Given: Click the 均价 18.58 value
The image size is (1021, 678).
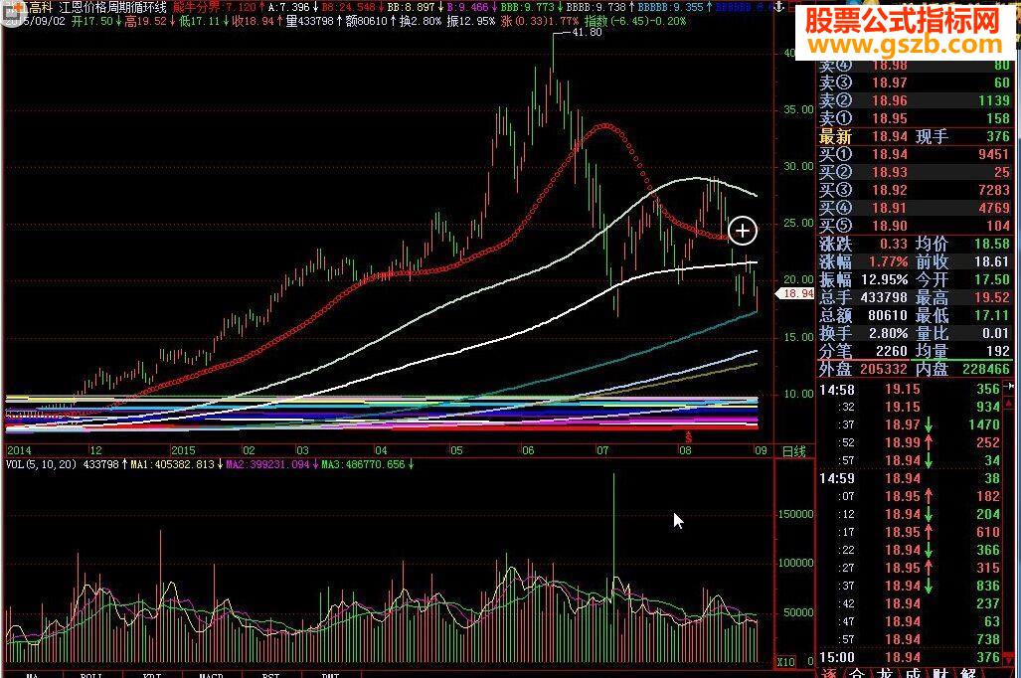Looking at the screenshot, I should click(x=992, y=244).
